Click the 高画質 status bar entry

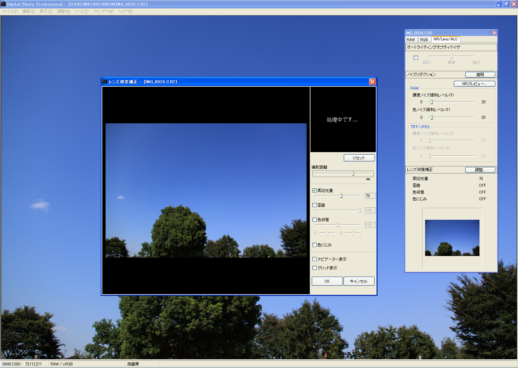click(133, 364)
